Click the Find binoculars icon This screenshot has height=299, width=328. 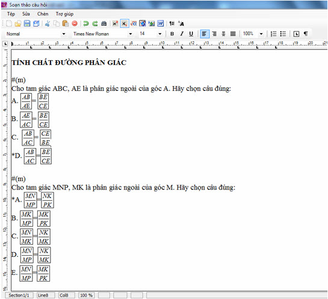(104, 23)
